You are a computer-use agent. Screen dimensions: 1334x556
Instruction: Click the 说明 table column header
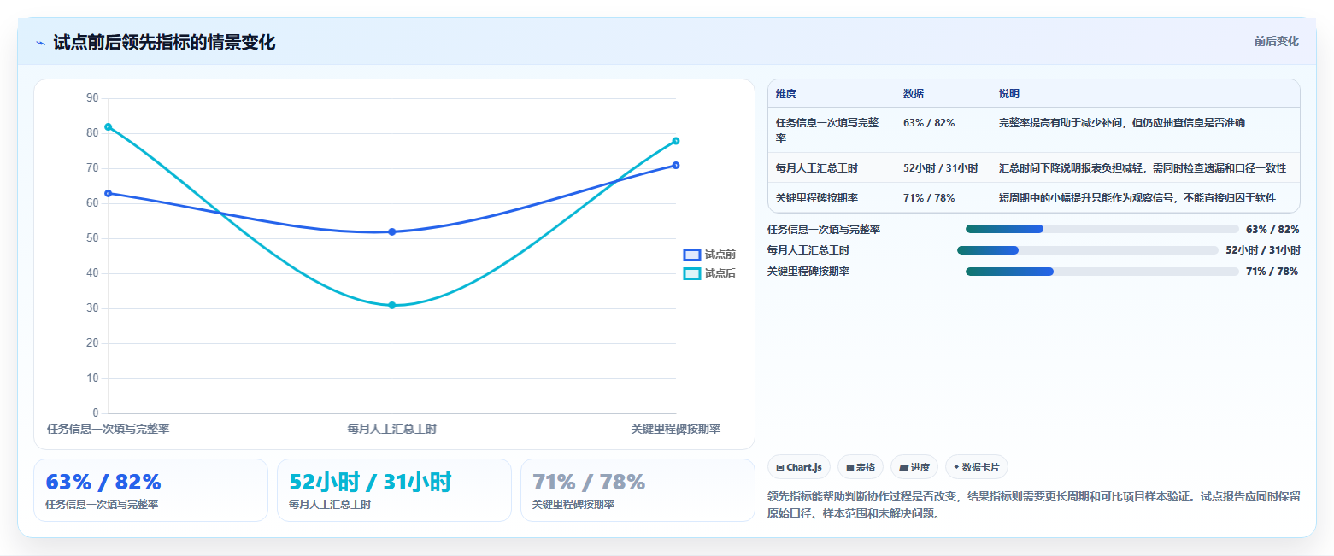point(1009,94)
